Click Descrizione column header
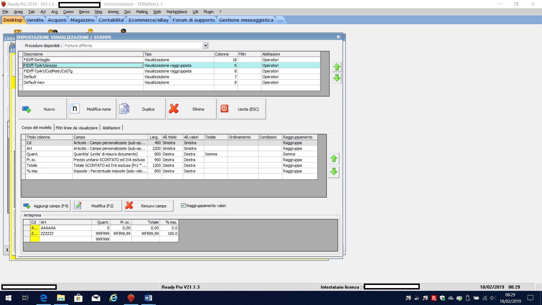Viewport: 542px width, 305px height. point(83,54)
